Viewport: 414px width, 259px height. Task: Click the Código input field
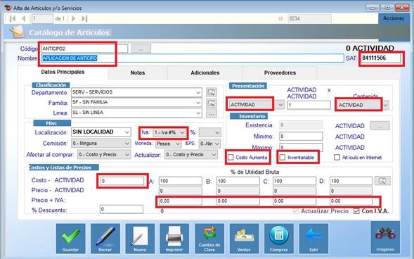[x=84, y=49]
